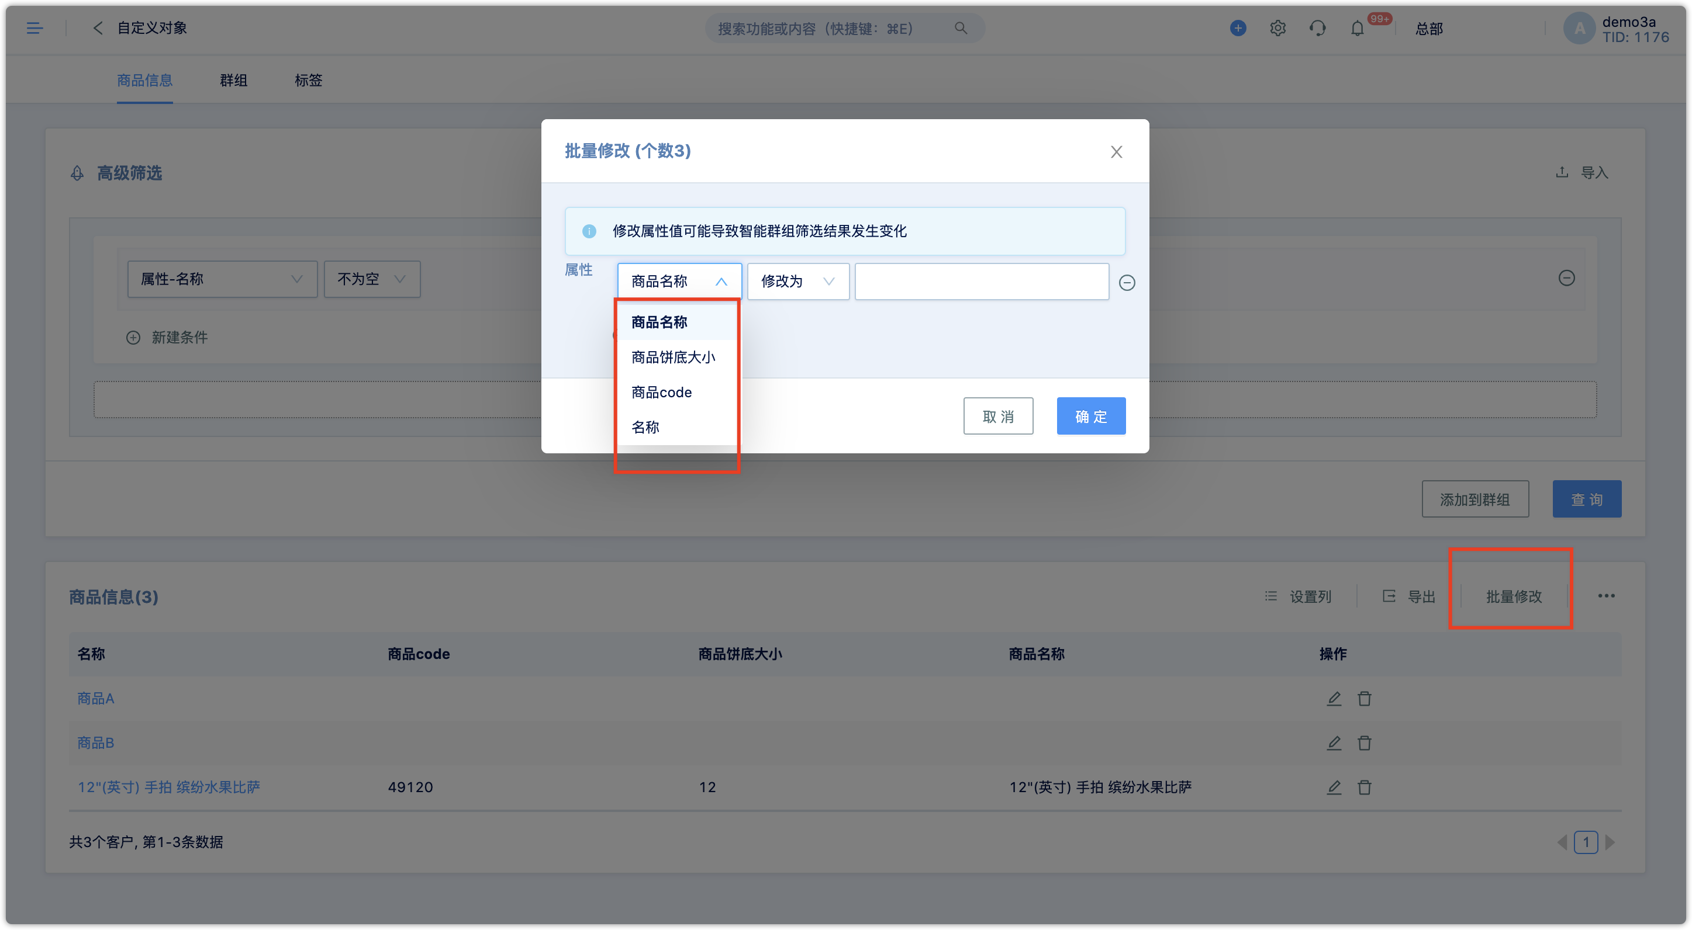1692x930 pixels.
Task: Go to the next page arrow
Action: point(1610,842)
